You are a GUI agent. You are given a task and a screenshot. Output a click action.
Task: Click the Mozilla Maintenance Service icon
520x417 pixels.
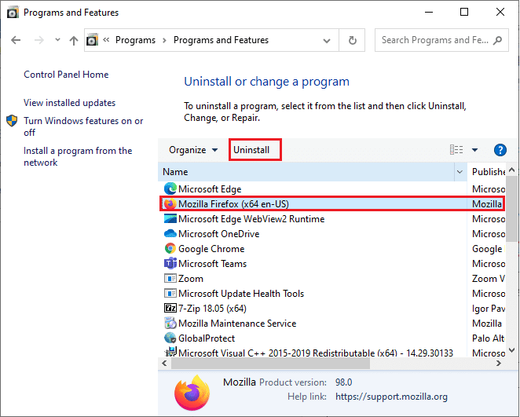170,323
